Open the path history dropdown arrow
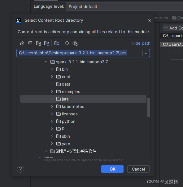Image resolution: width=183 pixels, height=187 pixels. click(146, 53)
